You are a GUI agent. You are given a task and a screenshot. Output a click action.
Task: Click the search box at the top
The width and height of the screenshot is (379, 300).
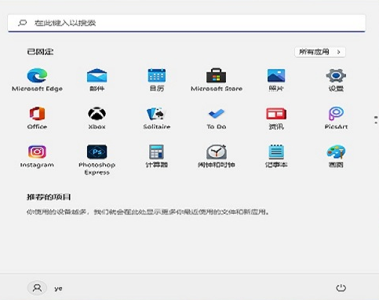point(187,23)
